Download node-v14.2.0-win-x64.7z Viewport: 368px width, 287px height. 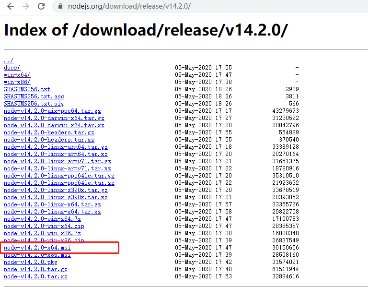click(x=42, y=219)
